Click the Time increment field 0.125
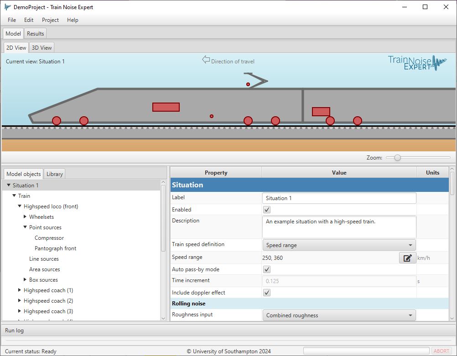Screen dimensions: 457x356 [x=339, y=281]
